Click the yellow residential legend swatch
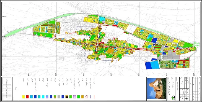 point(24,97)
